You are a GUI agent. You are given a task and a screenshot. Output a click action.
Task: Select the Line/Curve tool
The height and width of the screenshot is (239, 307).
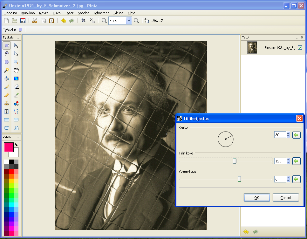(16, 111)
